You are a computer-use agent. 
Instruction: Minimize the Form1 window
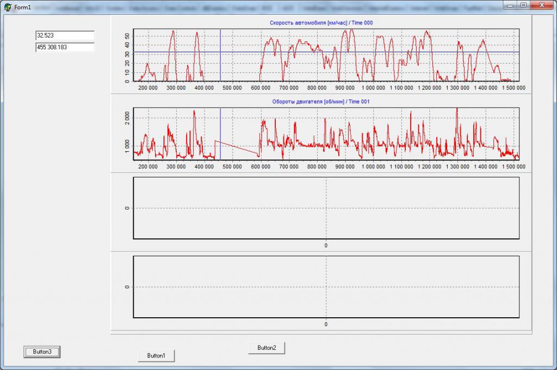point(511,5)
